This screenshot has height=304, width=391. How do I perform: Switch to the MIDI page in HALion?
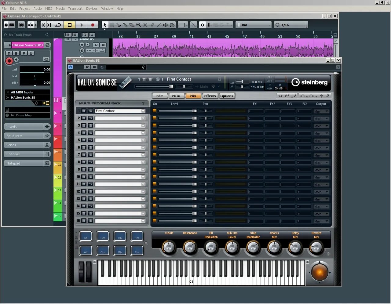176,96
